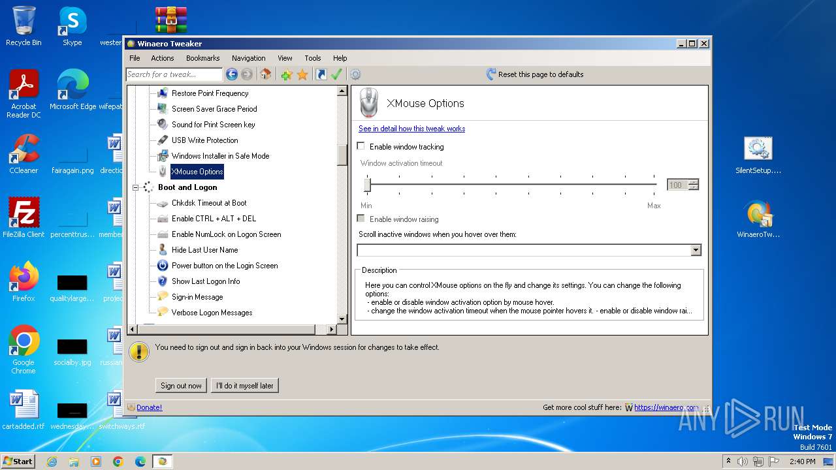Viewport: 836px width, 470px height.
Task: Go to the Home page icon
Action: 265,74
